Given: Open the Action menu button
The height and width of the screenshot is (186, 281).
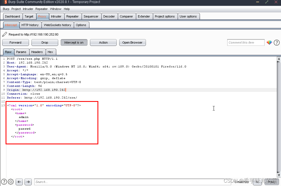Looking at the screenshot, I should point(103,42).
